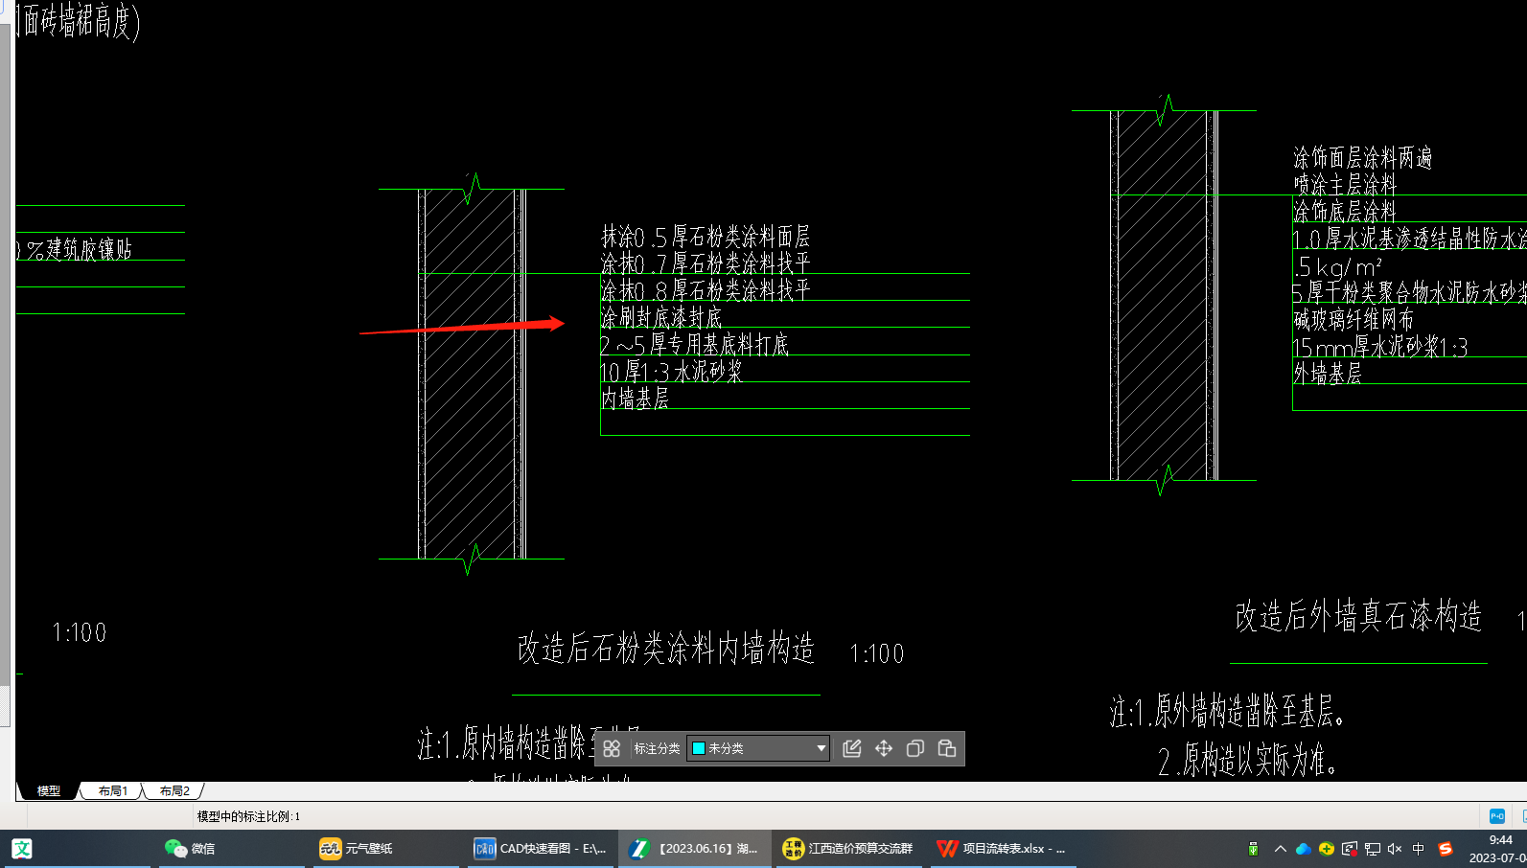Image resolution: width=1527 pixels, height=868 pixels.
Task: Click the text 涂抹0.8厚石粉类涂料找平
Action: [x=706, y=290]
